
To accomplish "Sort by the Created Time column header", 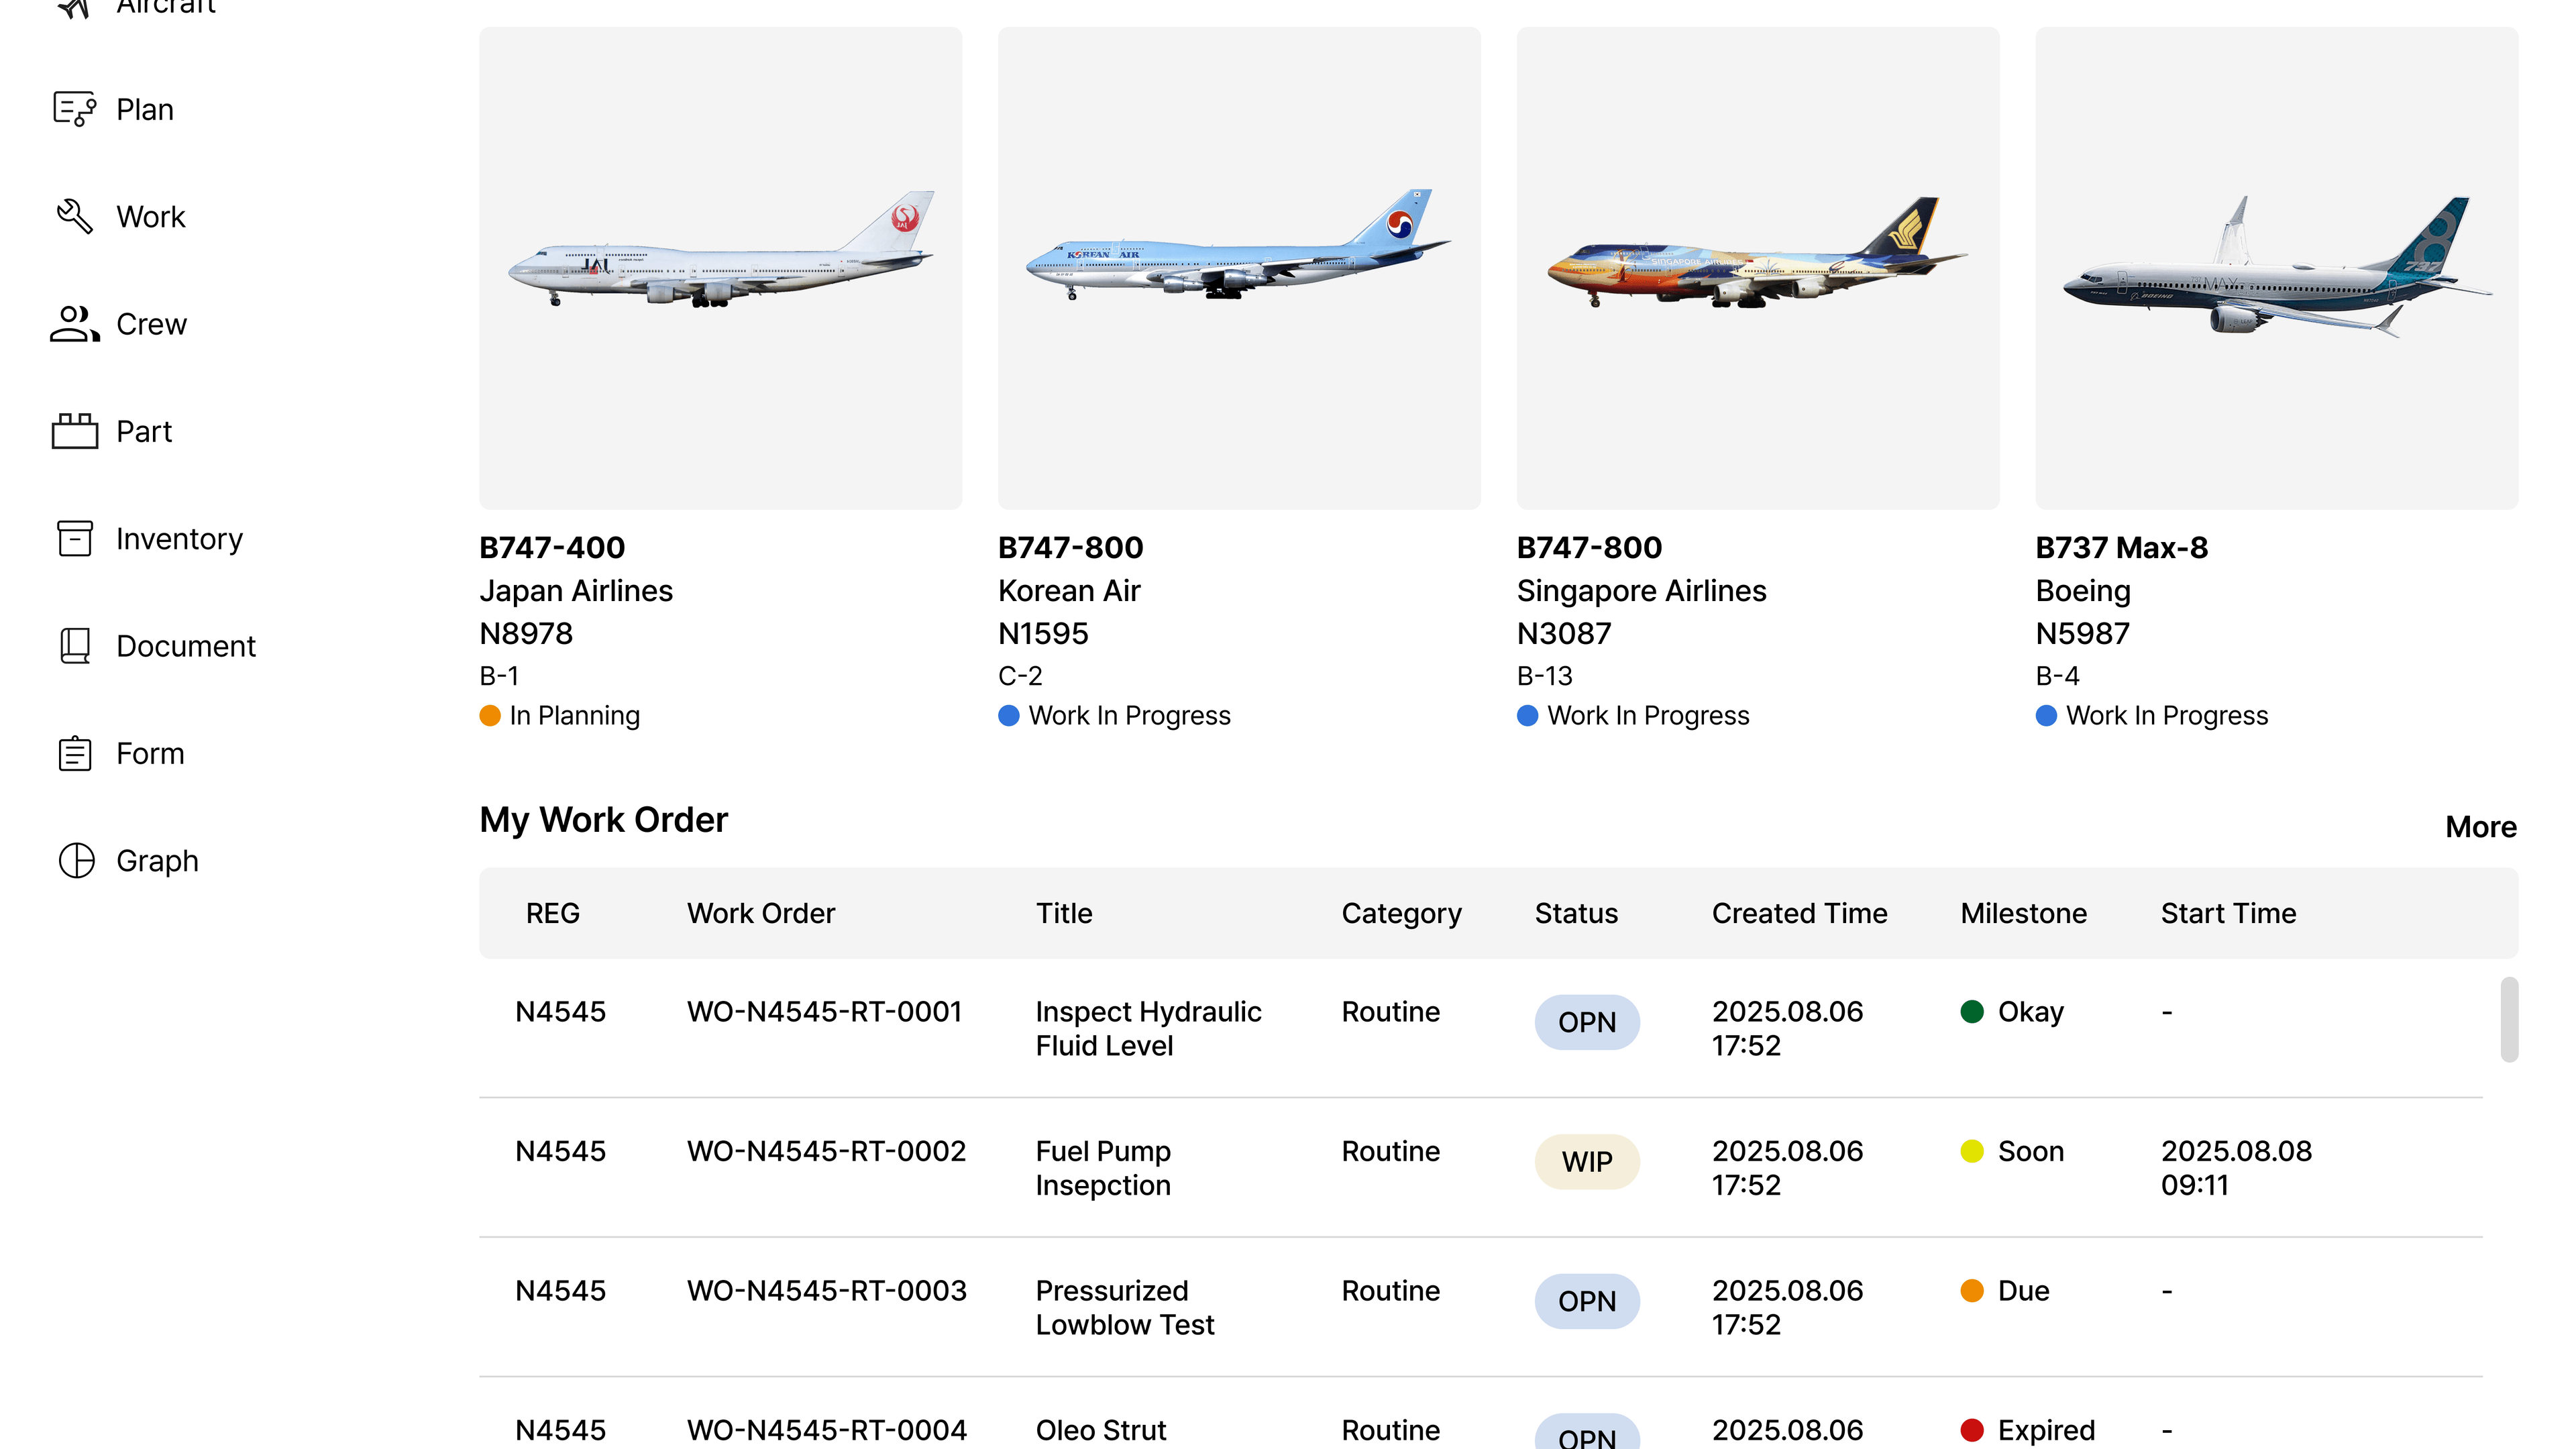I will point(1799,913).
